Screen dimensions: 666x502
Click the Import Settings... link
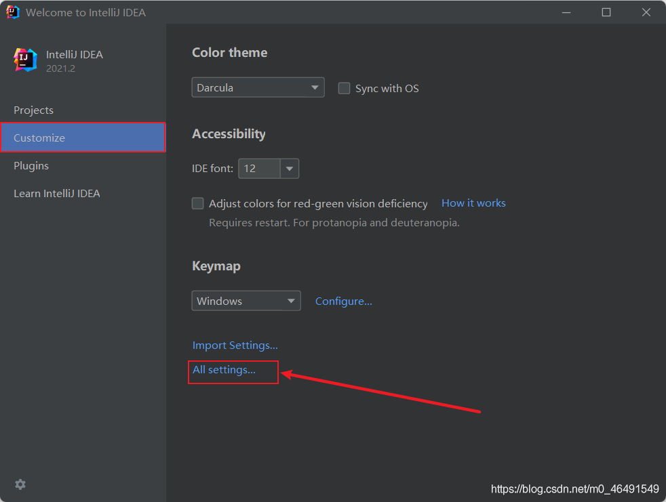point(235,345)
